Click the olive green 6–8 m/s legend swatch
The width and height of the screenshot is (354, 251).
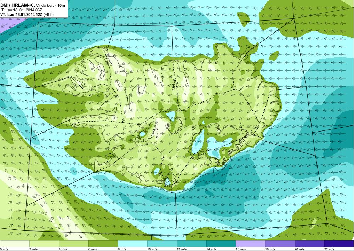tap(103, 244)
